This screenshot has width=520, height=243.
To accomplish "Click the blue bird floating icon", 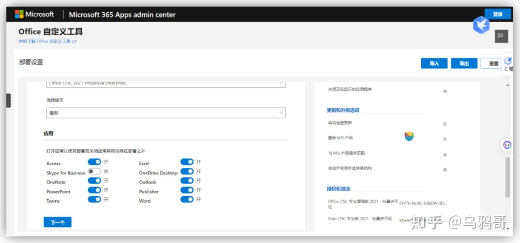I will 482,25.
